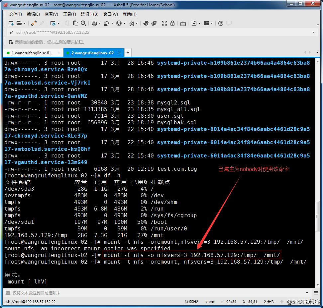Open the 窗口(W) menu
323x308 pixels.
coord(110,14)
